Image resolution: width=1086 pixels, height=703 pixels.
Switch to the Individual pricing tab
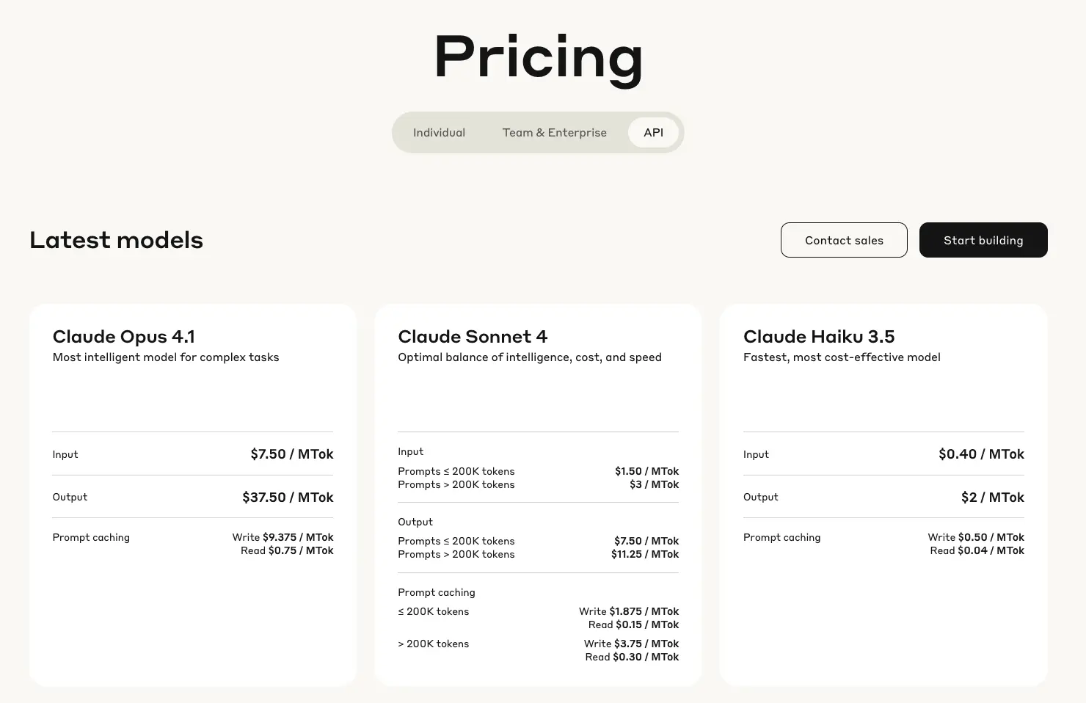pyautogui.click(x=439, y=133)
